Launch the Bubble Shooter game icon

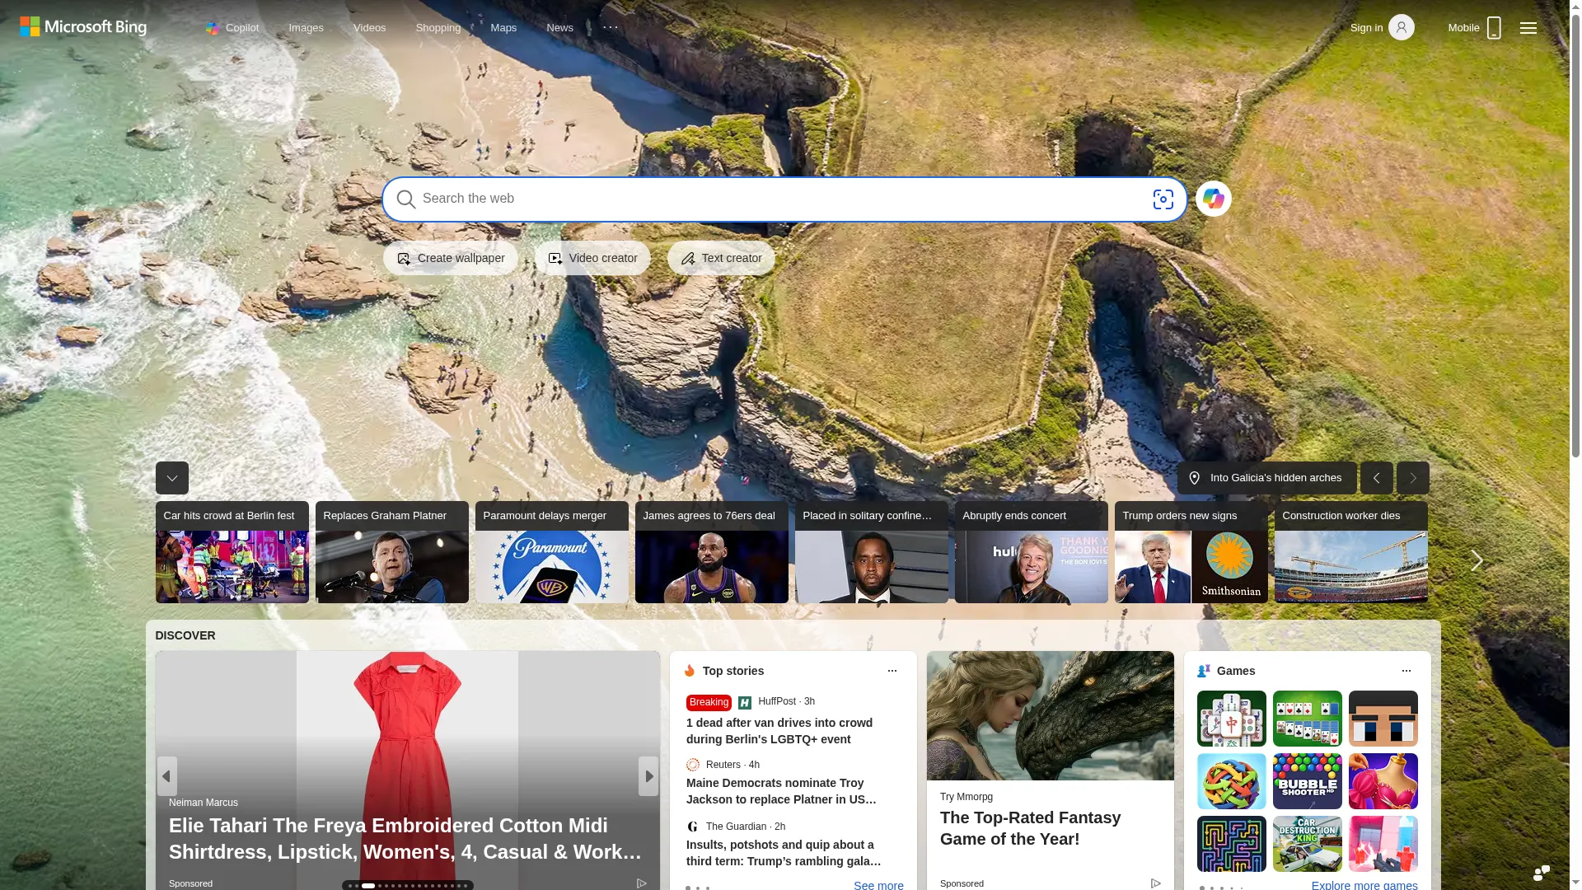[1307, 781]
